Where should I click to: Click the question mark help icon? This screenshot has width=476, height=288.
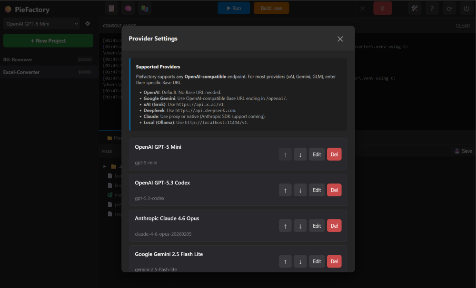click(432, 8)
